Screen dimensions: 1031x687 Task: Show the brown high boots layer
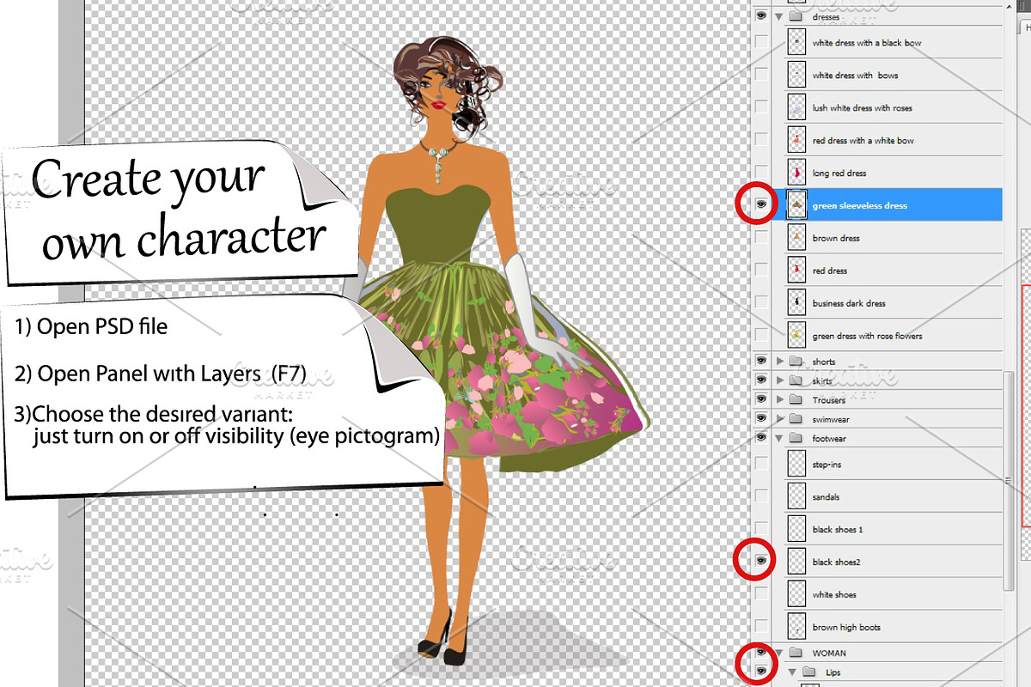[761, 627]
